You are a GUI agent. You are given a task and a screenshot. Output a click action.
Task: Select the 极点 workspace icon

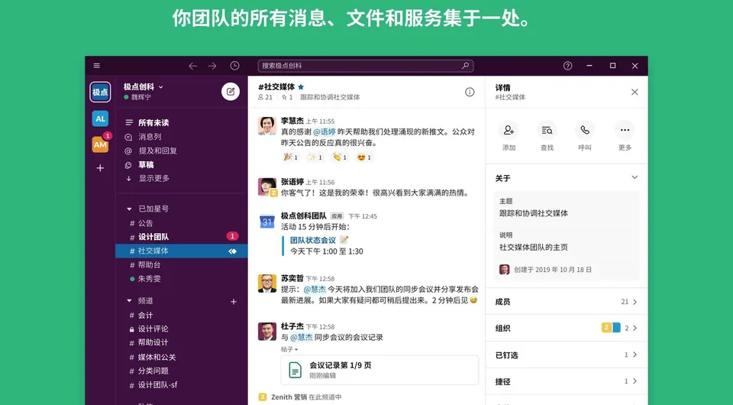100,92
